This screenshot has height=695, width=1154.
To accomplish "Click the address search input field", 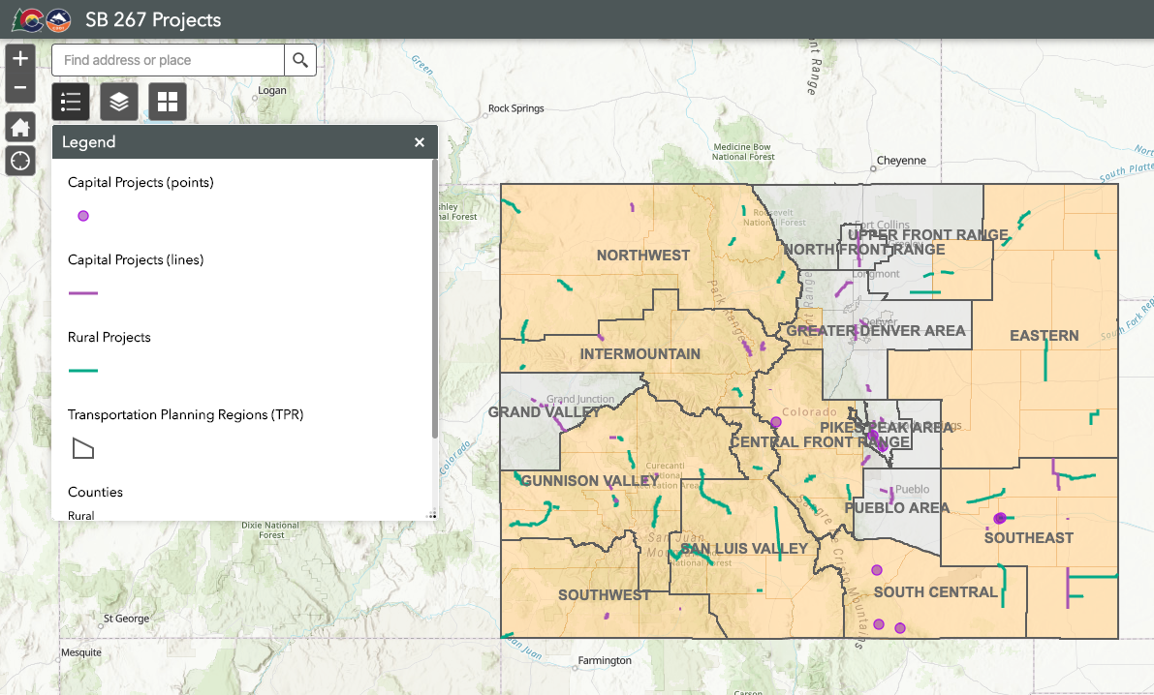I will pos(168,60).
